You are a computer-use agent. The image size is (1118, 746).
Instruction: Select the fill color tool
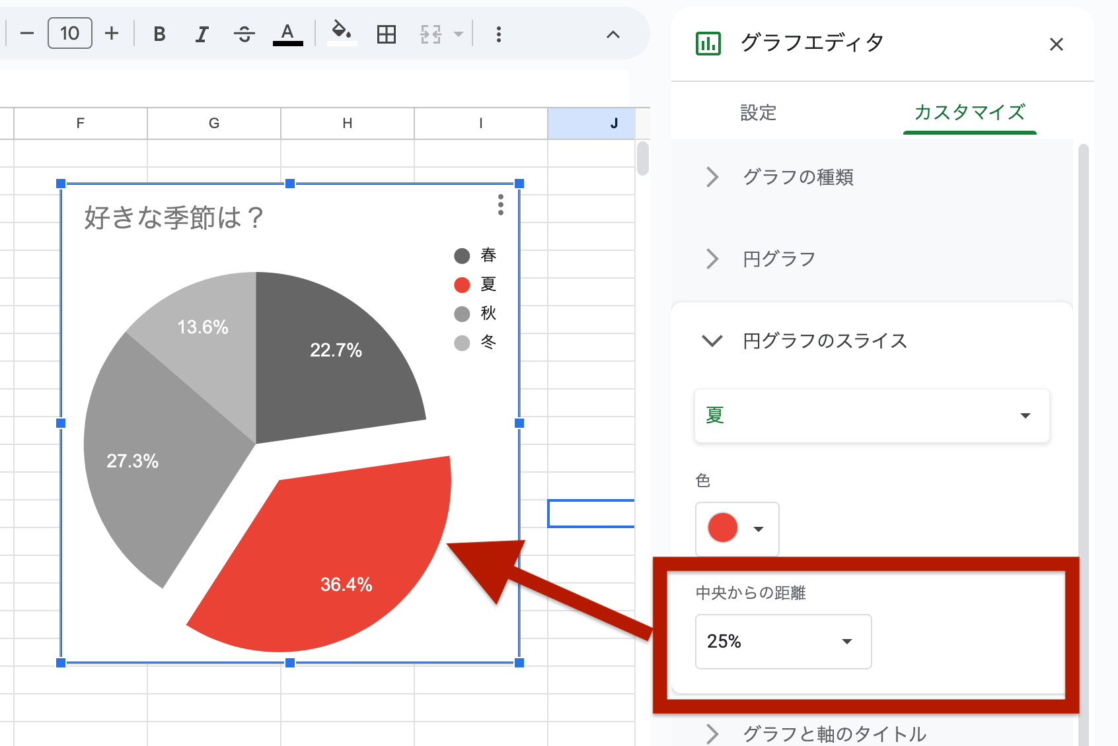341,34
